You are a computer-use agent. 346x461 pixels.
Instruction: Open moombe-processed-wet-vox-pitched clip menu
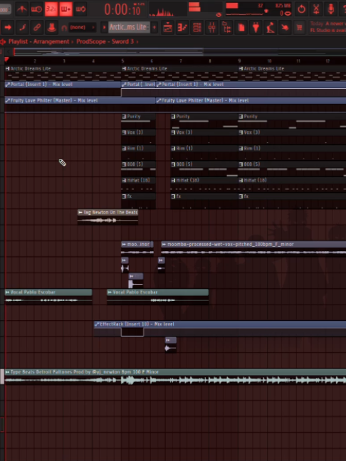(164, 245)
